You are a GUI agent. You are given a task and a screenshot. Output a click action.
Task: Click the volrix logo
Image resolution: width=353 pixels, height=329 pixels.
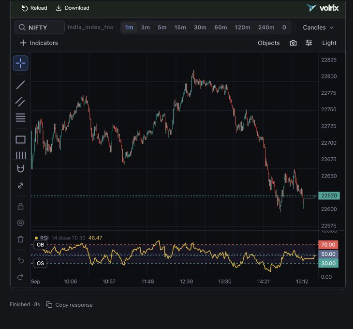322,8
